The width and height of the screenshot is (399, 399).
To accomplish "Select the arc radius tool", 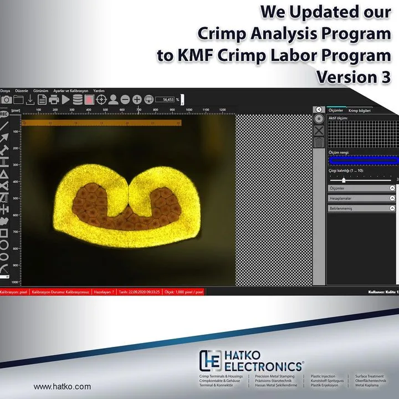I will click(x=4, y=268).
